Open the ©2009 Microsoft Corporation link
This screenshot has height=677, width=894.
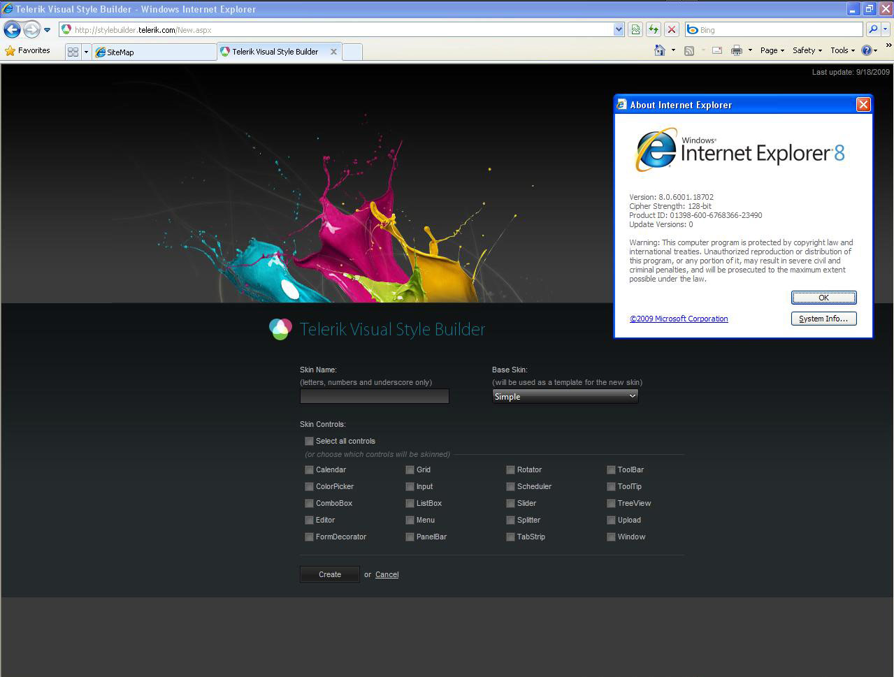679,319
